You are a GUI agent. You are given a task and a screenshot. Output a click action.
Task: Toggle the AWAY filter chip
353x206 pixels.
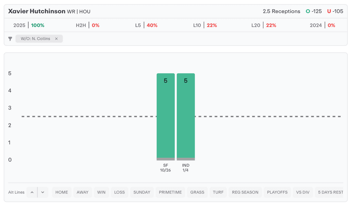82,192
